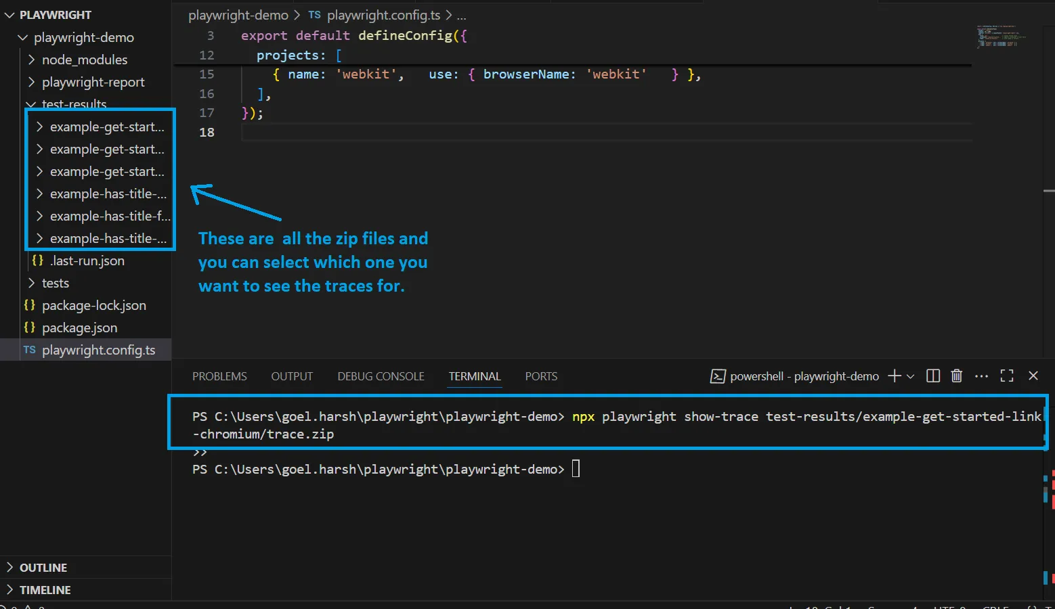Place cursor on editor line 18

pos(606,132)
